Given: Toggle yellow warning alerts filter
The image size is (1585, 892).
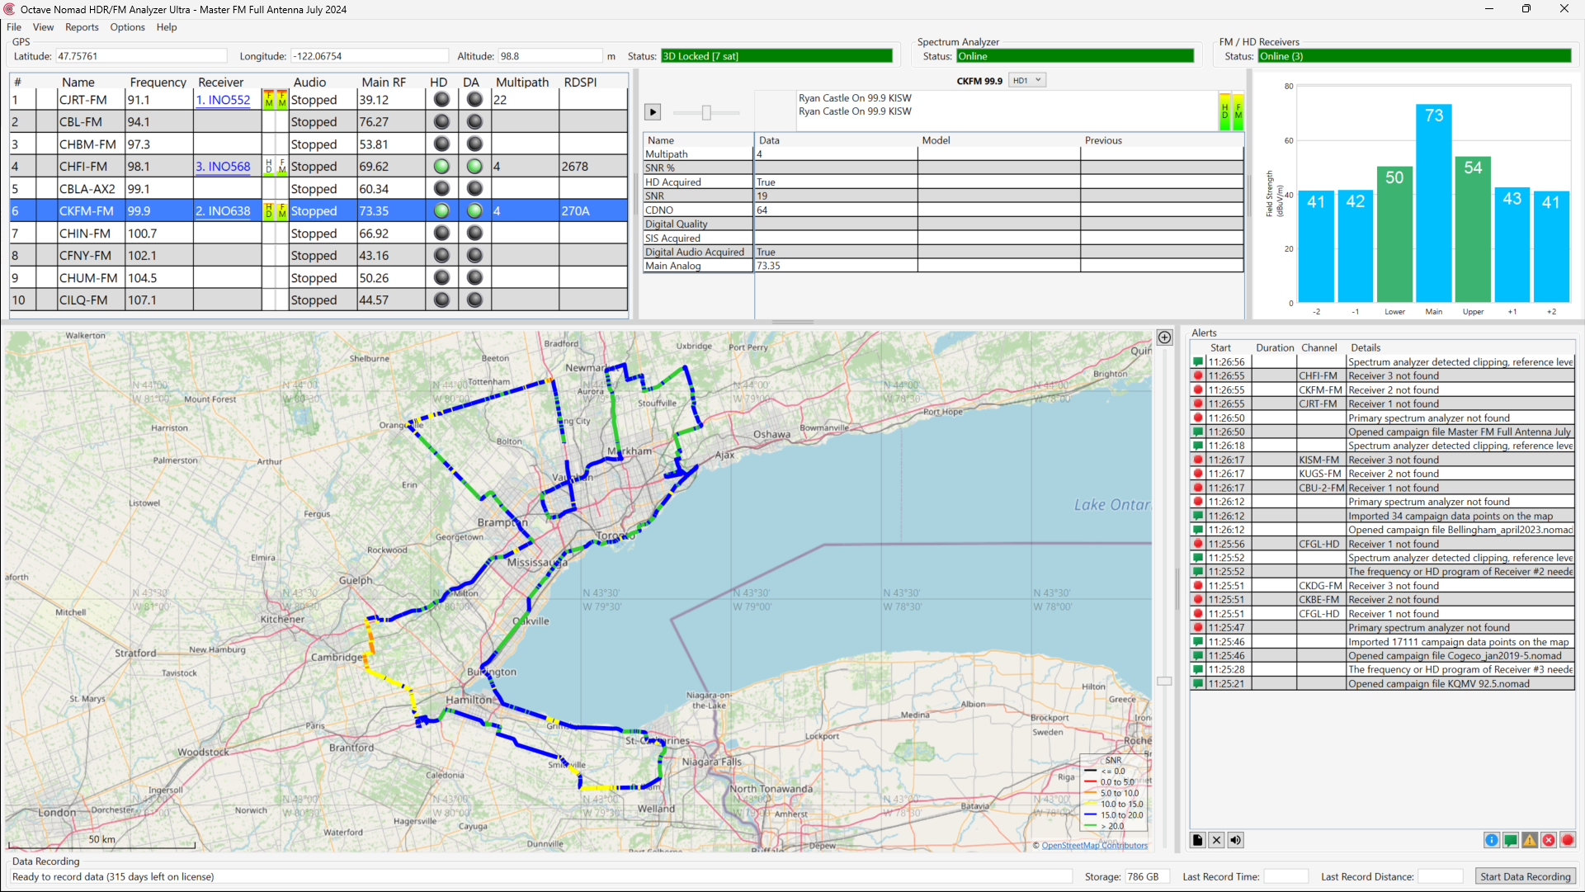Looking at the screenshot, I should tap(1530, 840).
